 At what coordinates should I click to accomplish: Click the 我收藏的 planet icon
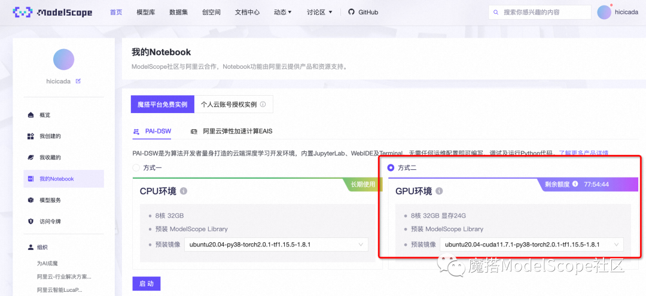point(31,158)
